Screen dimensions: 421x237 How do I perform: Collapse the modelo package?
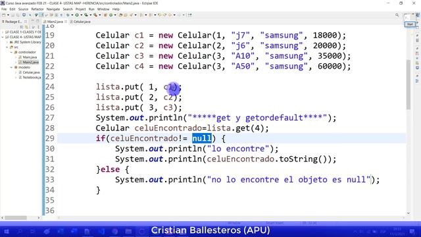[12, 67]
